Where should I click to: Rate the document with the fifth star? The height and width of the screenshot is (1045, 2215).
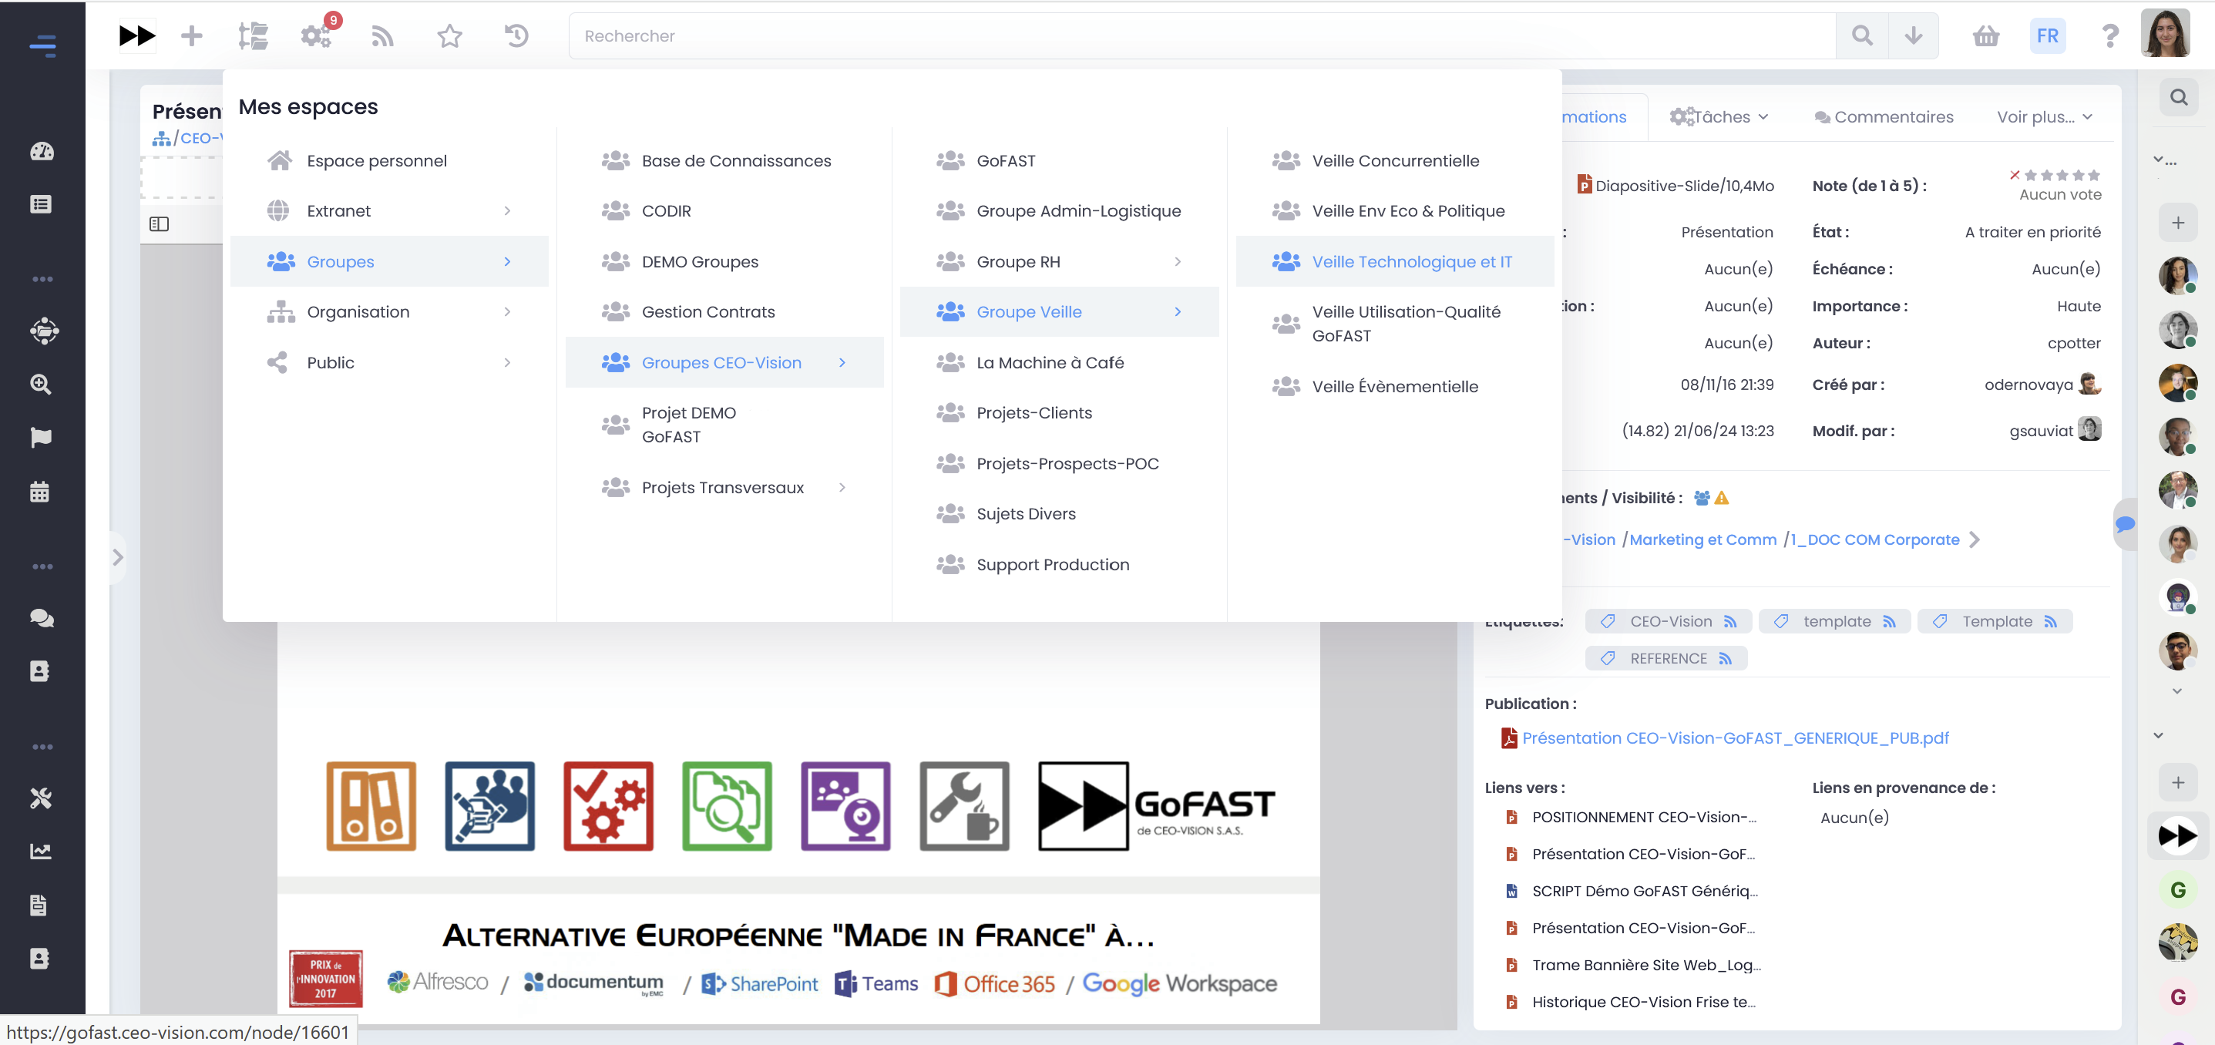2094,176
